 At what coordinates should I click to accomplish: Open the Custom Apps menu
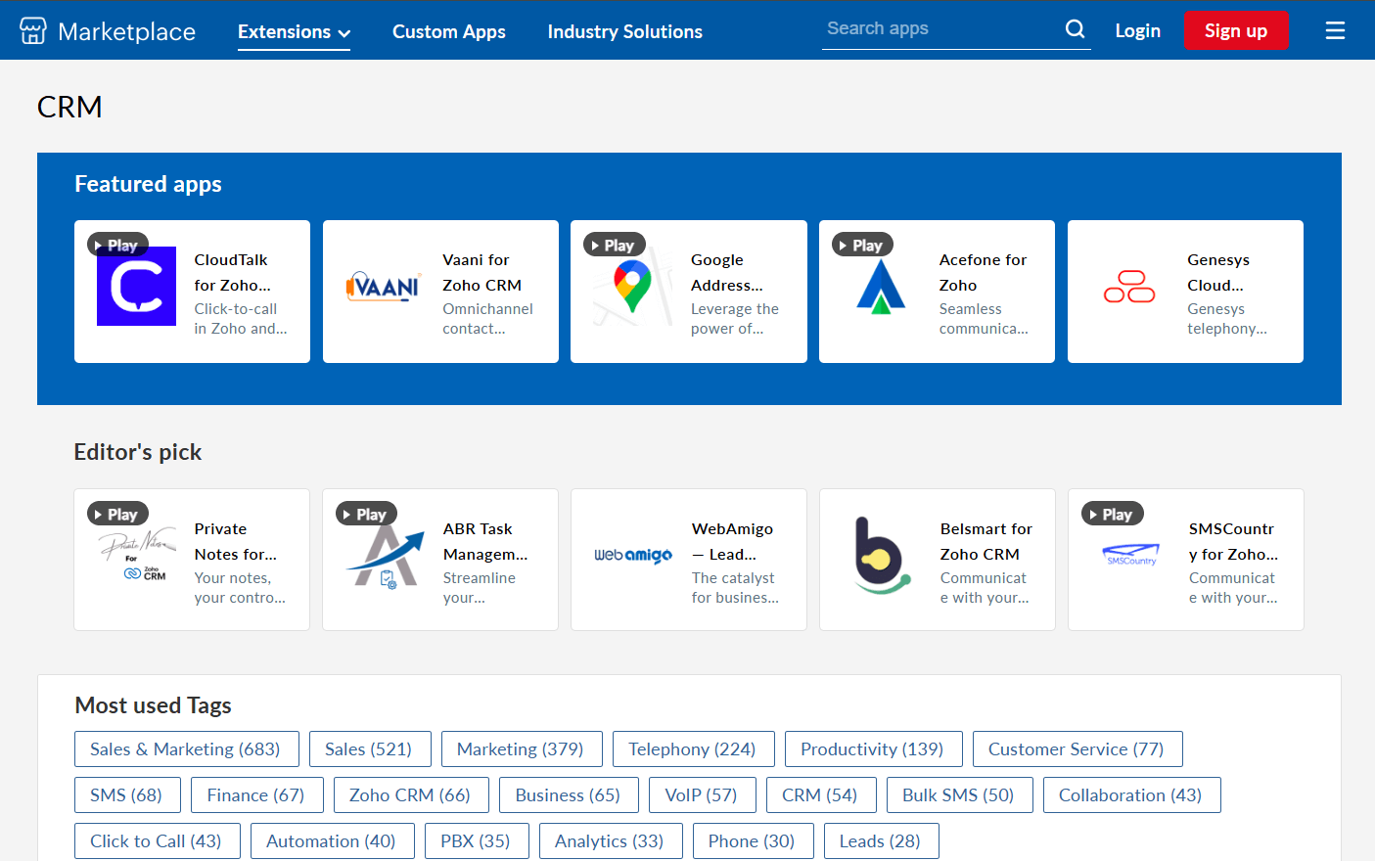449,31
